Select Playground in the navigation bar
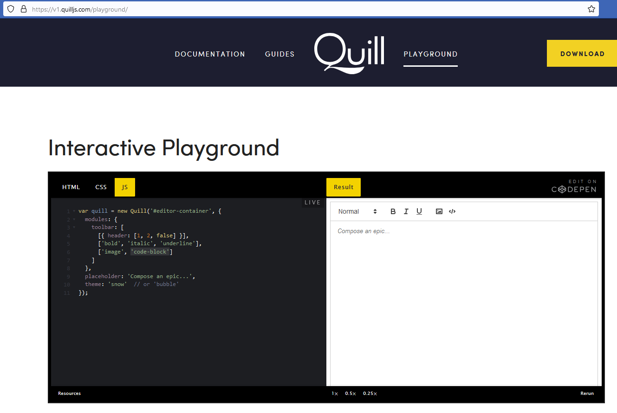This screenshot has width=617, height=413. click(431, 54)
